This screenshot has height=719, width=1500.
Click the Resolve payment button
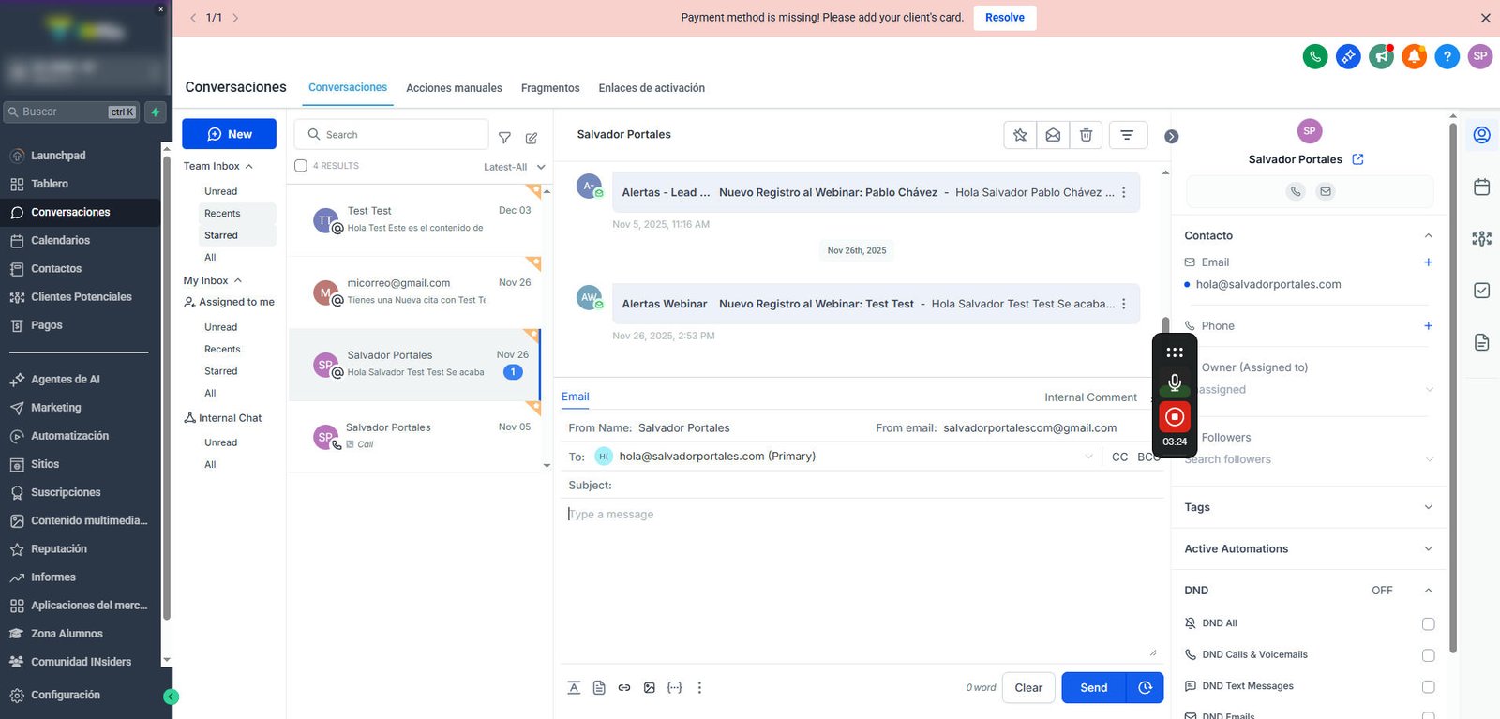tap(1005, 18)
